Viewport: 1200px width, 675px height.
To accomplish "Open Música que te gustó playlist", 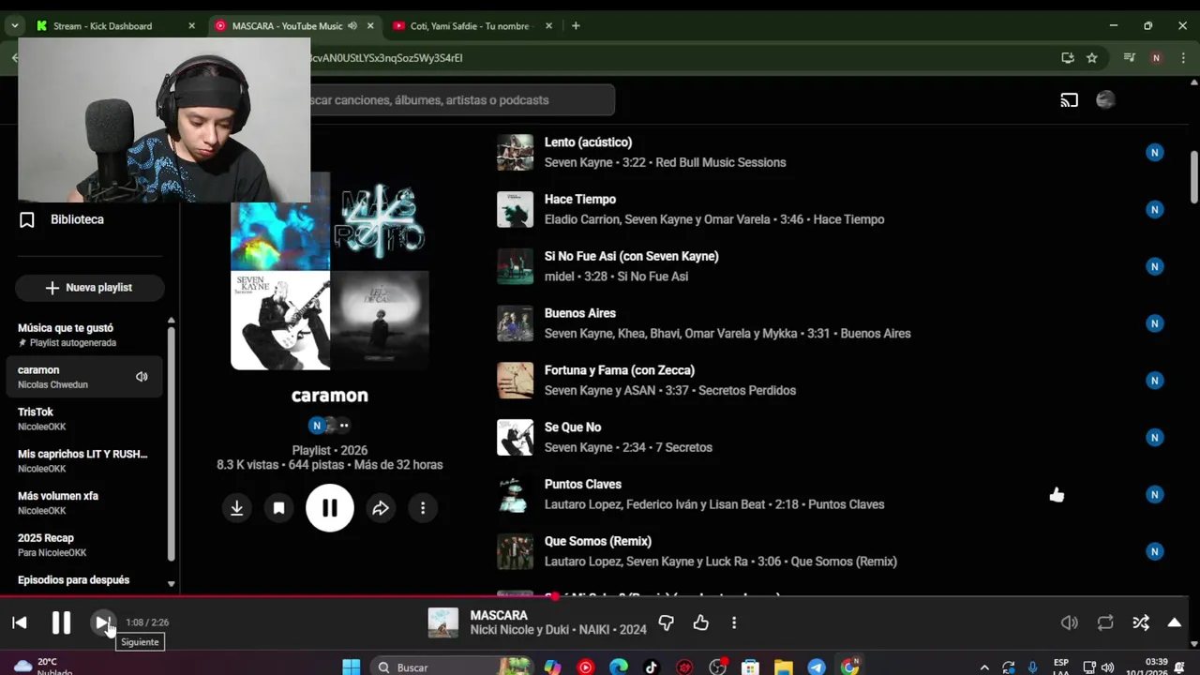I will pyautogui.click(x=84, y=335).
